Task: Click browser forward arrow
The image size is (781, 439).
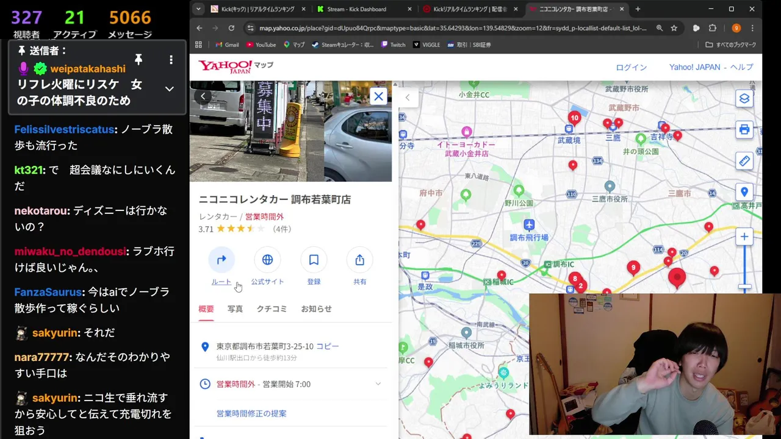Action: (215, 28)
